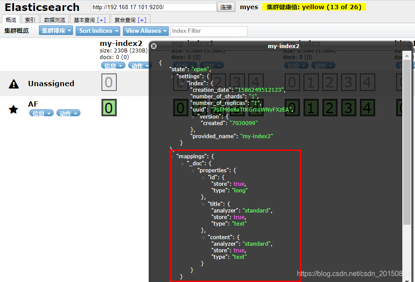Click the Elasticsearch header title
The height and width of the screenshot is (282, 415).
coord(42,7)
